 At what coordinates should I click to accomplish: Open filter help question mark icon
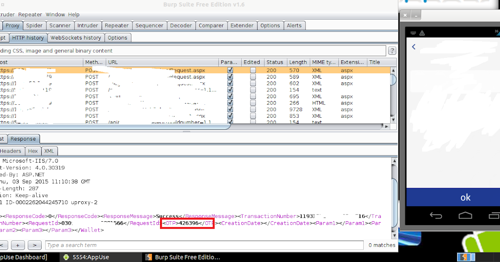392,51
